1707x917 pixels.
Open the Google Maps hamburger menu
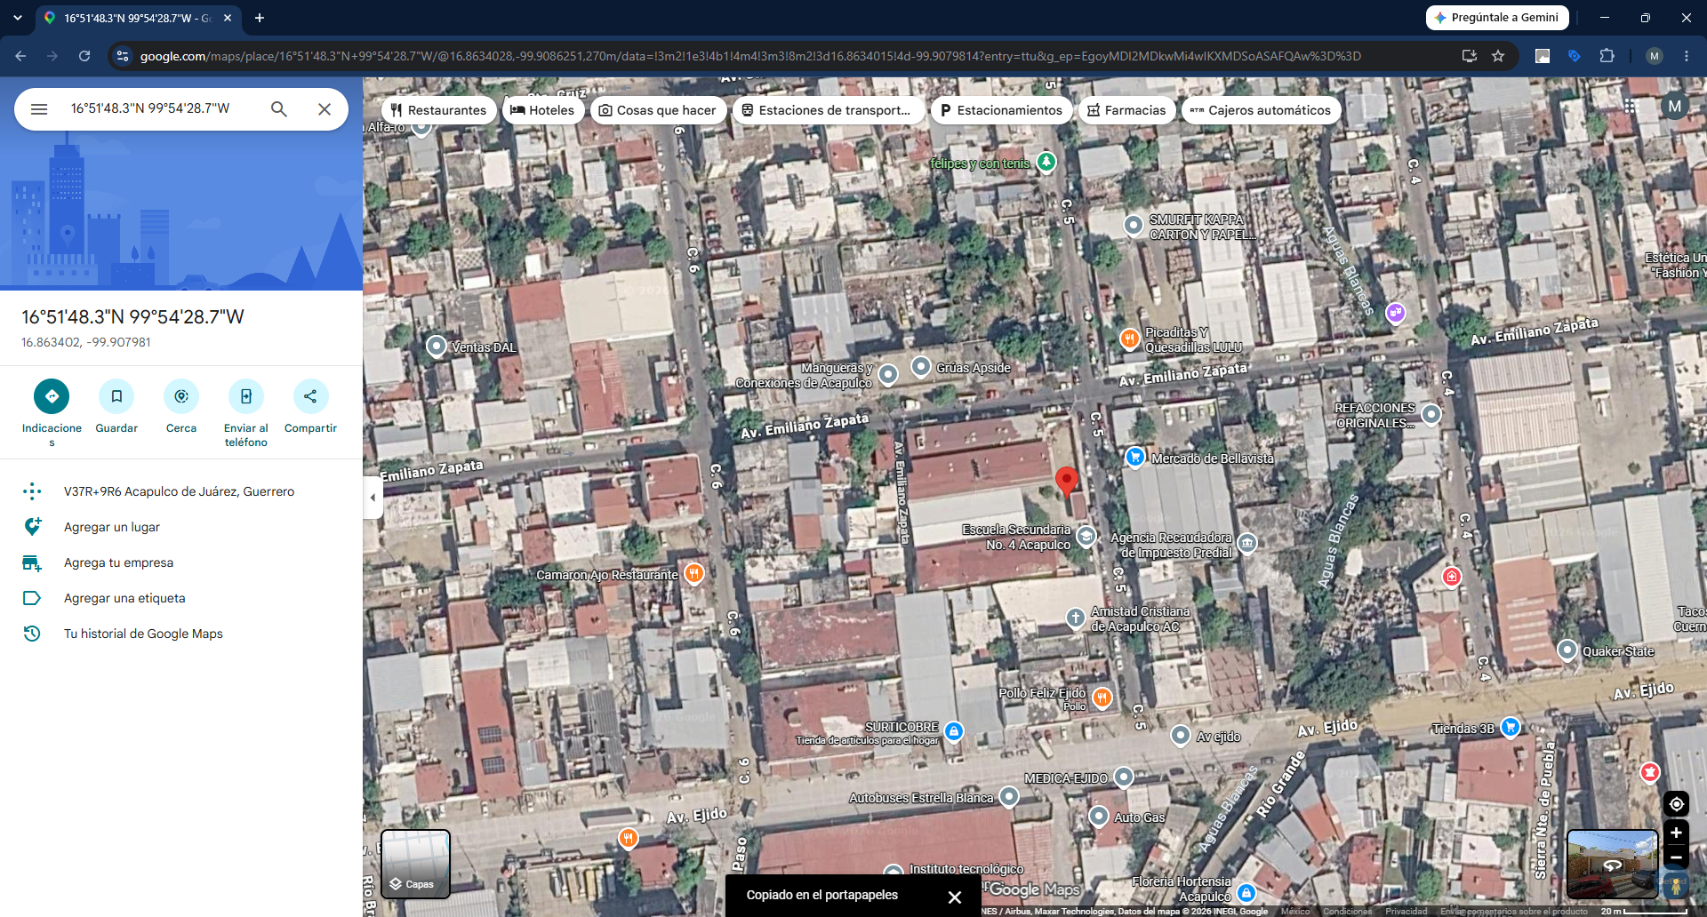click(x=39, y=109)
